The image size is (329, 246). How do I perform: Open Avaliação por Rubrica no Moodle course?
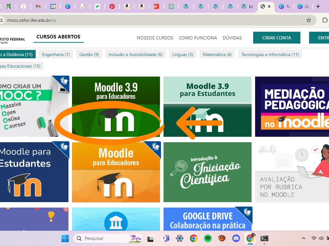pyautogui.click(x=292, y=172)
